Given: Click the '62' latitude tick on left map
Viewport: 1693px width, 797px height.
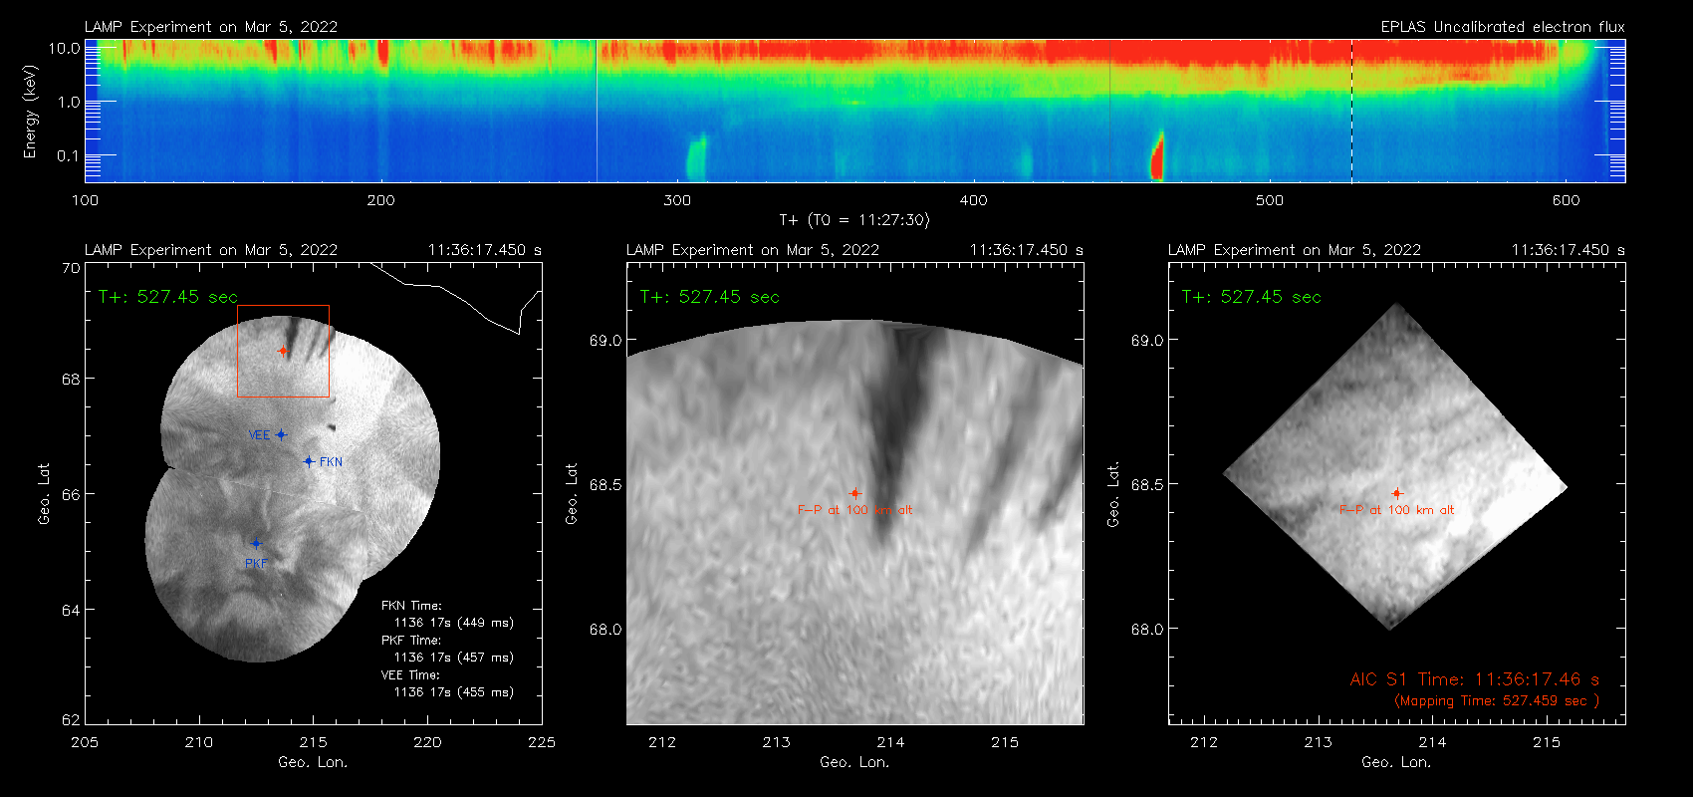Looking at the screenshot, I should (71, 719).
